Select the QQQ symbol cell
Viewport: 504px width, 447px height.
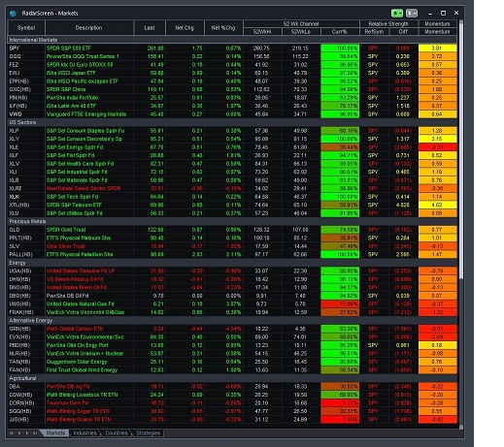click(x=26, y=56)
